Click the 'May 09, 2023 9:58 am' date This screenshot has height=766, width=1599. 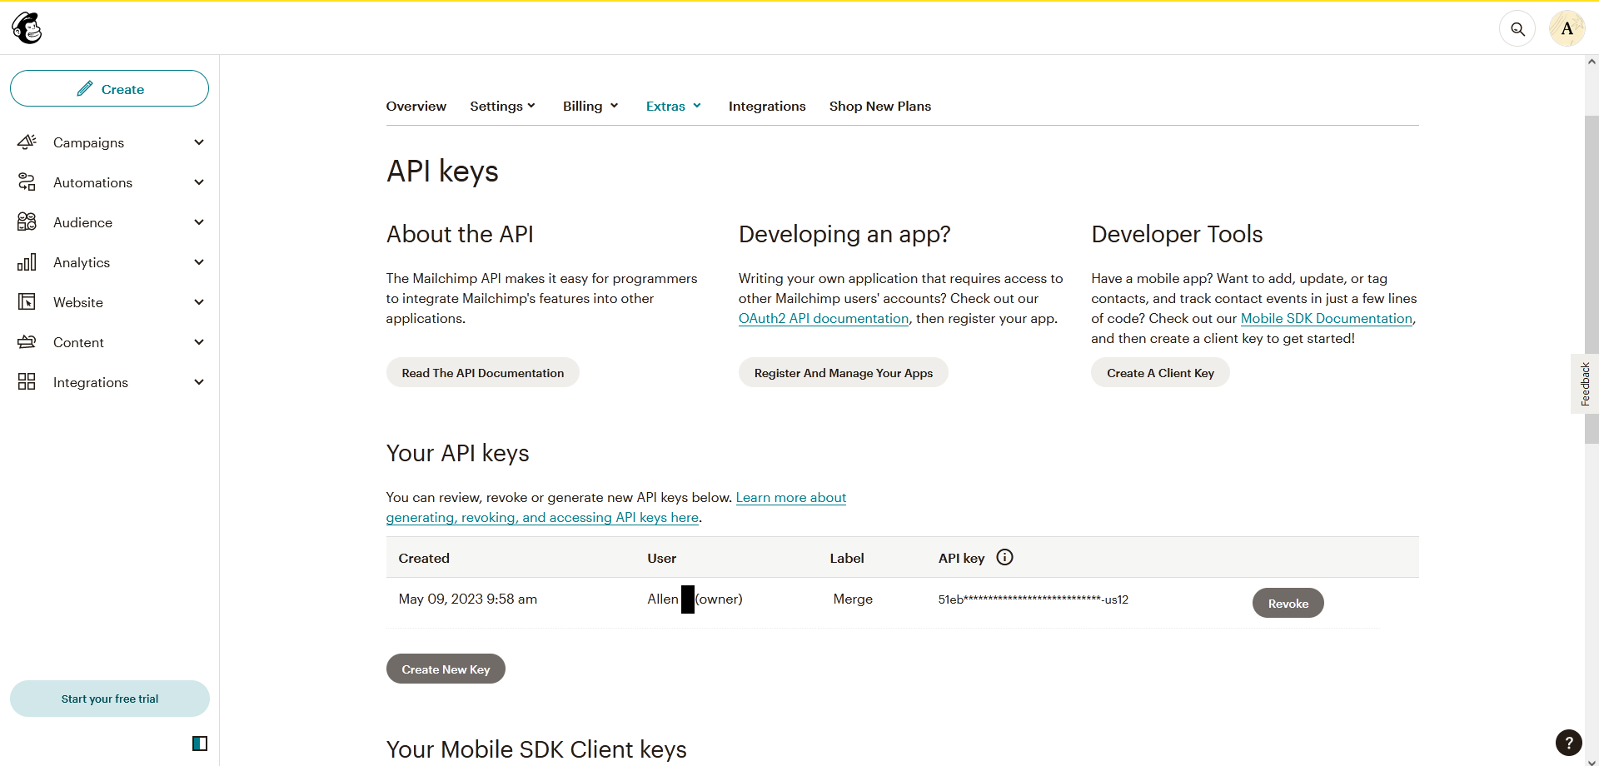pyautogui.click(x=468, y=599)
